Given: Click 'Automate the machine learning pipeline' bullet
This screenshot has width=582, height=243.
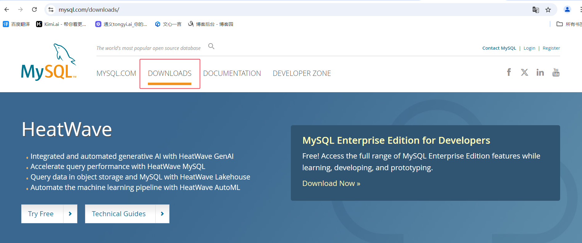Looking at the screenshot, I should point(135,187).
